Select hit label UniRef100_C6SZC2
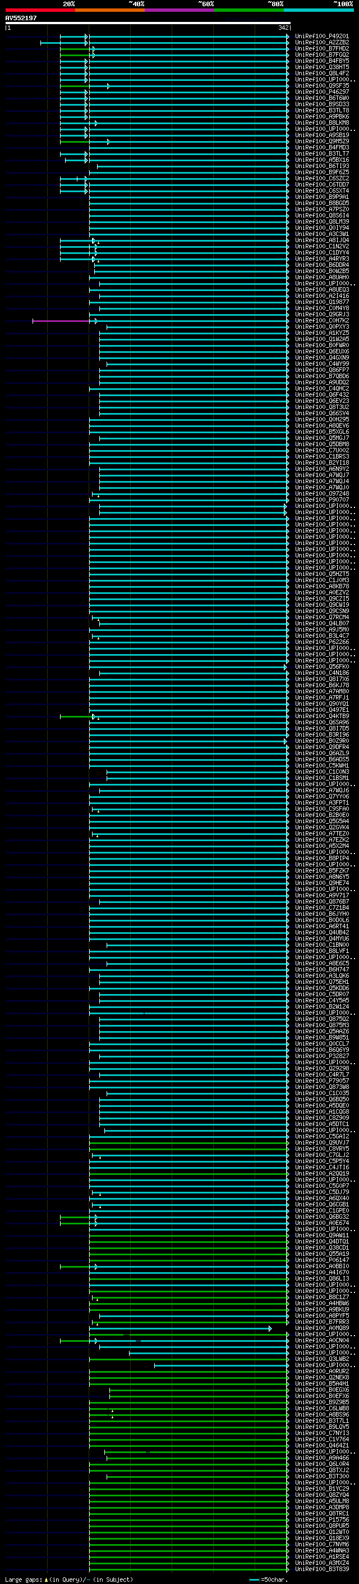Image resolution: width=359 pixels, height=1584 pixels. [322, 178]
